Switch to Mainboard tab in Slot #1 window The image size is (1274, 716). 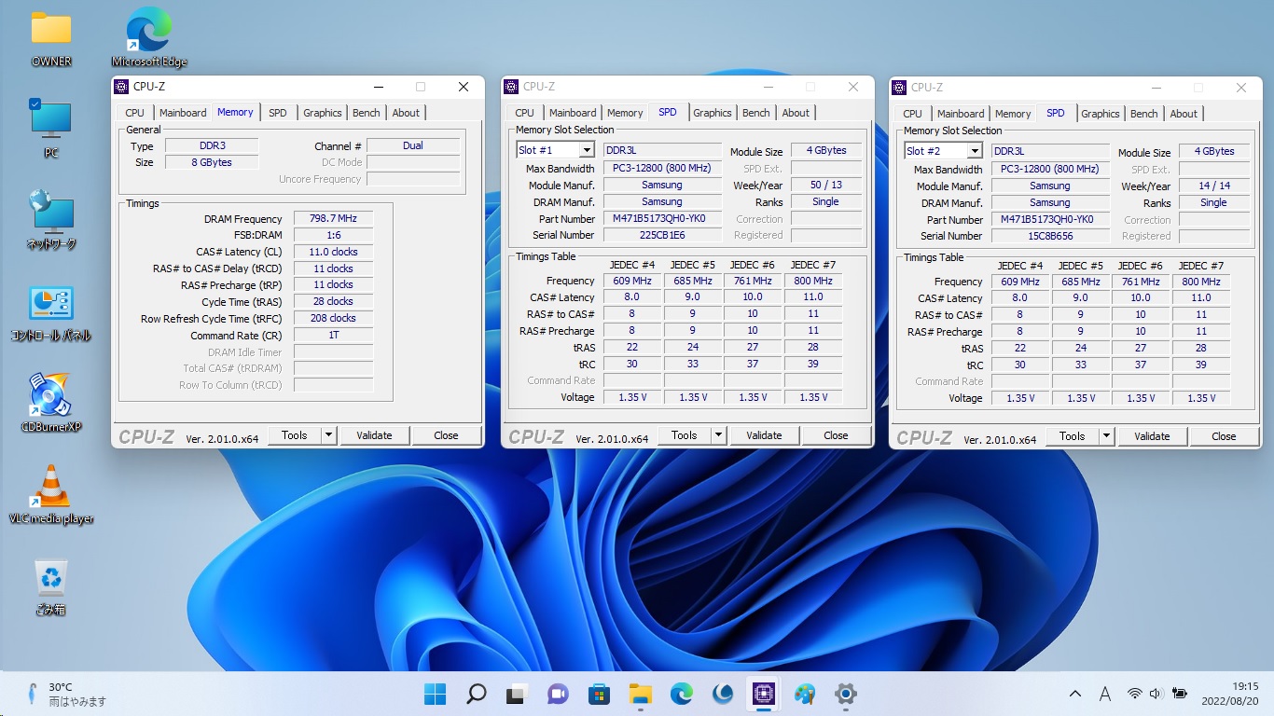tap(573, 113)
